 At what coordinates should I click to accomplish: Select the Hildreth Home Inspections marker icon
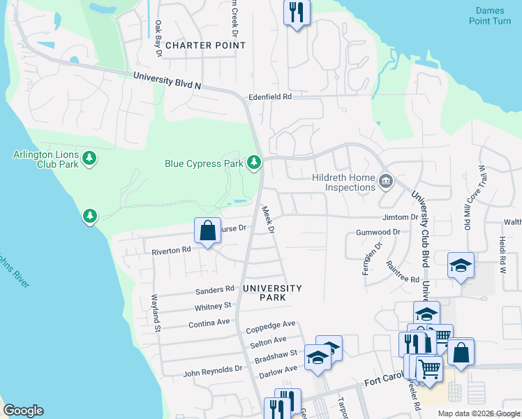click(386, 182)
